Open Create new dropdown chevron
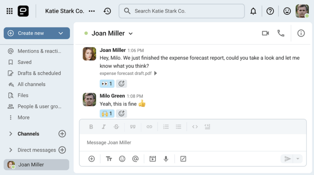This screenshot has height=175, width=314. coord(61,33)
